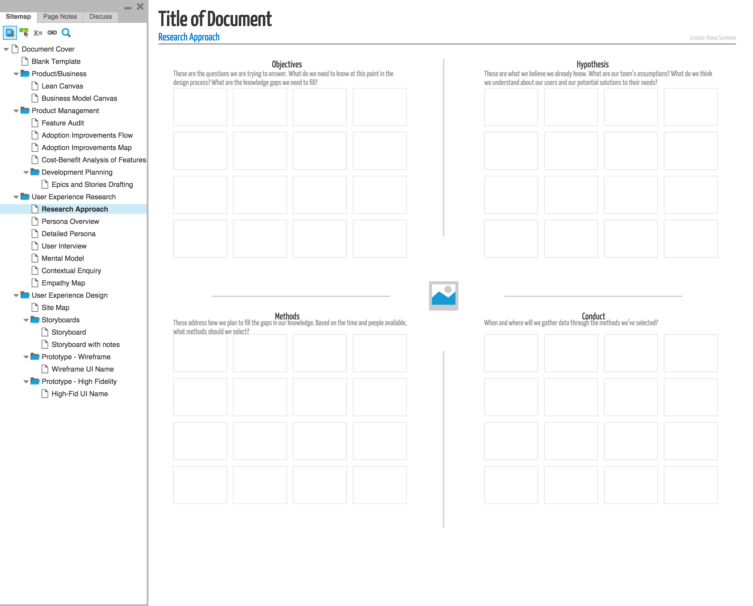This screenshot has width=753, height=606.
Task: Click the Storyboards folder icon
Action: (35, 319)
